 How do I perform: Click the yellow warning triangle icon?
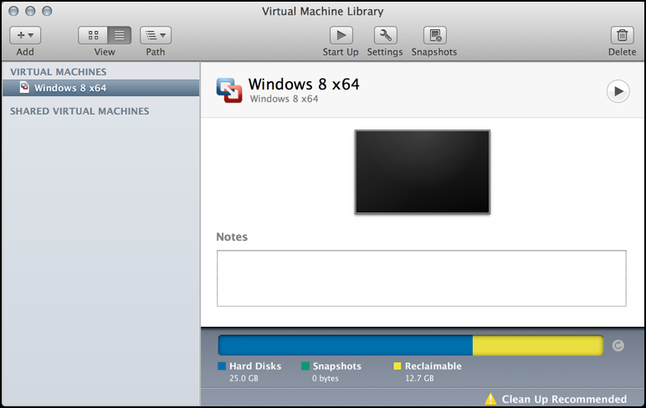(x=490, y=399)
